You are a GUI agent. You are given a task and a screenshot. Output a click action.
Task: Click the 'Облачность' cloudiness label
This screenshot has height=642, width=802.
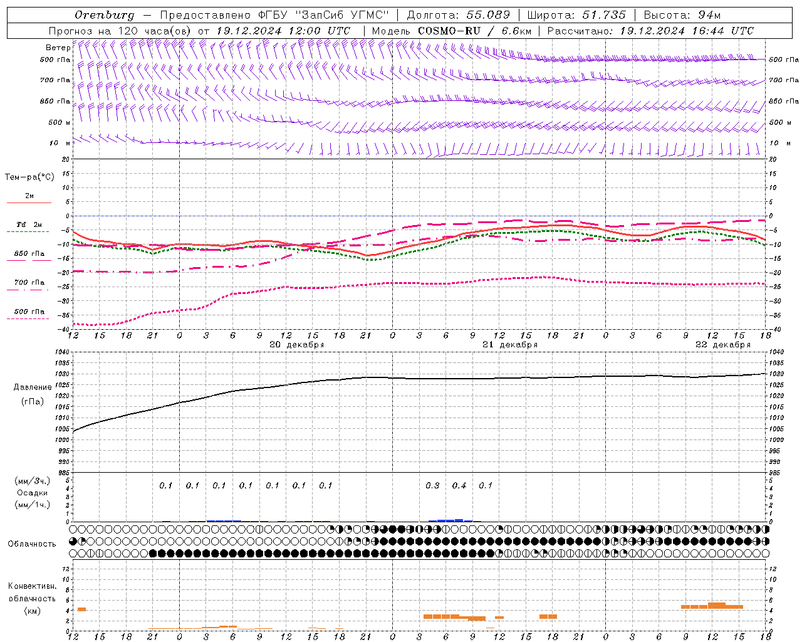[x=32, y=544]
